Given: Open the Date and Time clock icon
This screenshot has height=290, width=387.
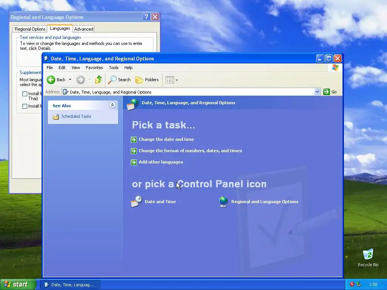Looking at the screenshot, I should point(136,202).
